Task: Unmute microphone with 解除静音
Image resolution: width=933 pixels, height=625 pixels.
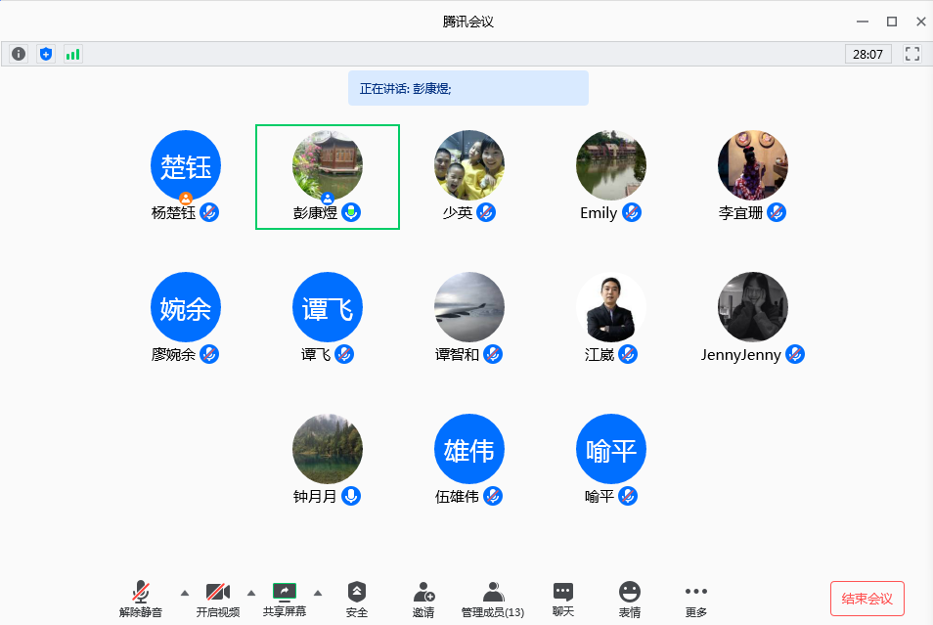Action: (x=141, y=598)
